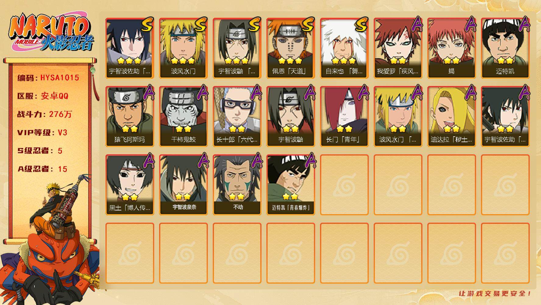Click the 干柿鬼鲛 ninja card
The width and height of the screenshot is (541, 305).
coord(183,117)
